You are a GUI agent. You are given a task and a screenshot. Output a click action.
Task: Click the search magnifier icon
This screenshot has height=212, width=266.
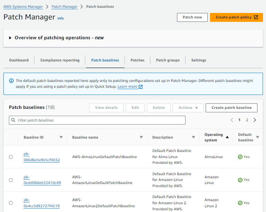coord(13,120)
